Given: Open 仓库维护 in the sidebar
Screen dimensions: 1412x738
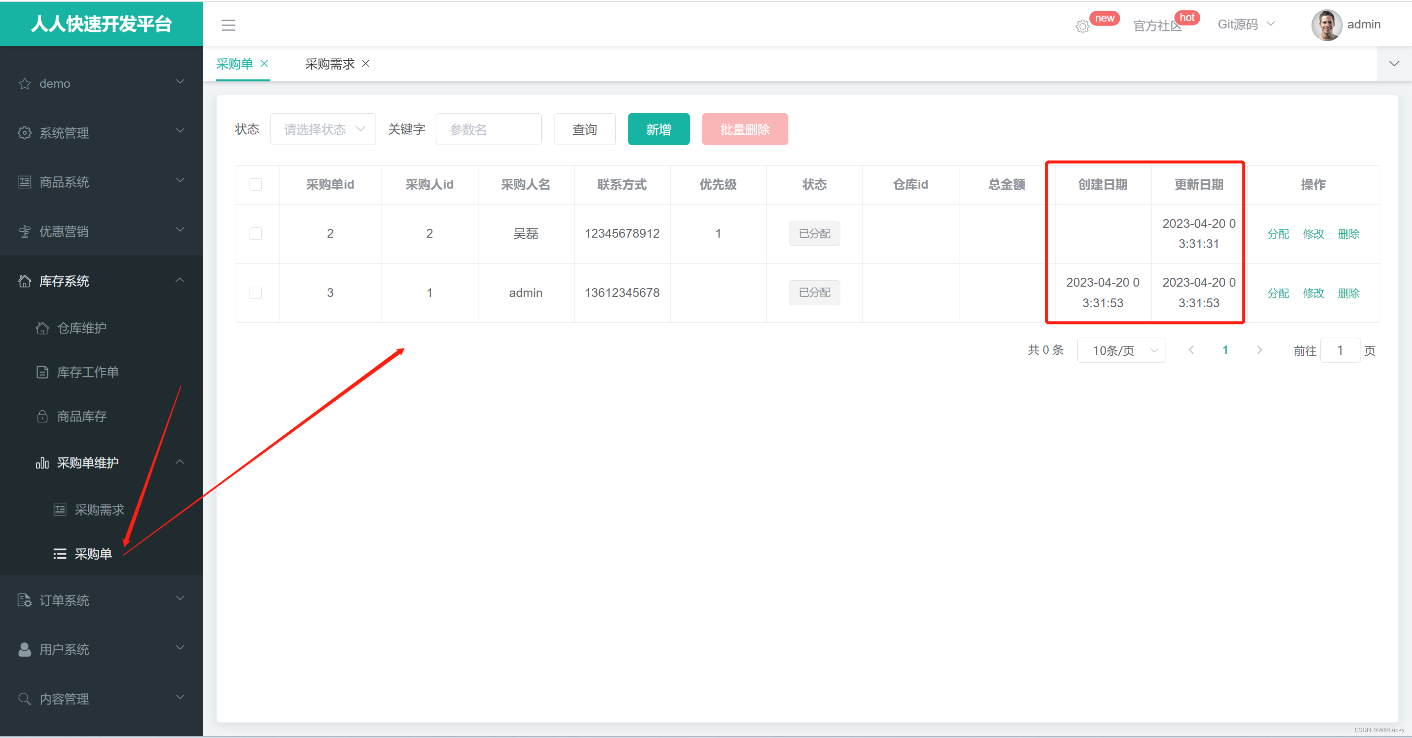Looking at the screenshot, I should tap(82, 328).
